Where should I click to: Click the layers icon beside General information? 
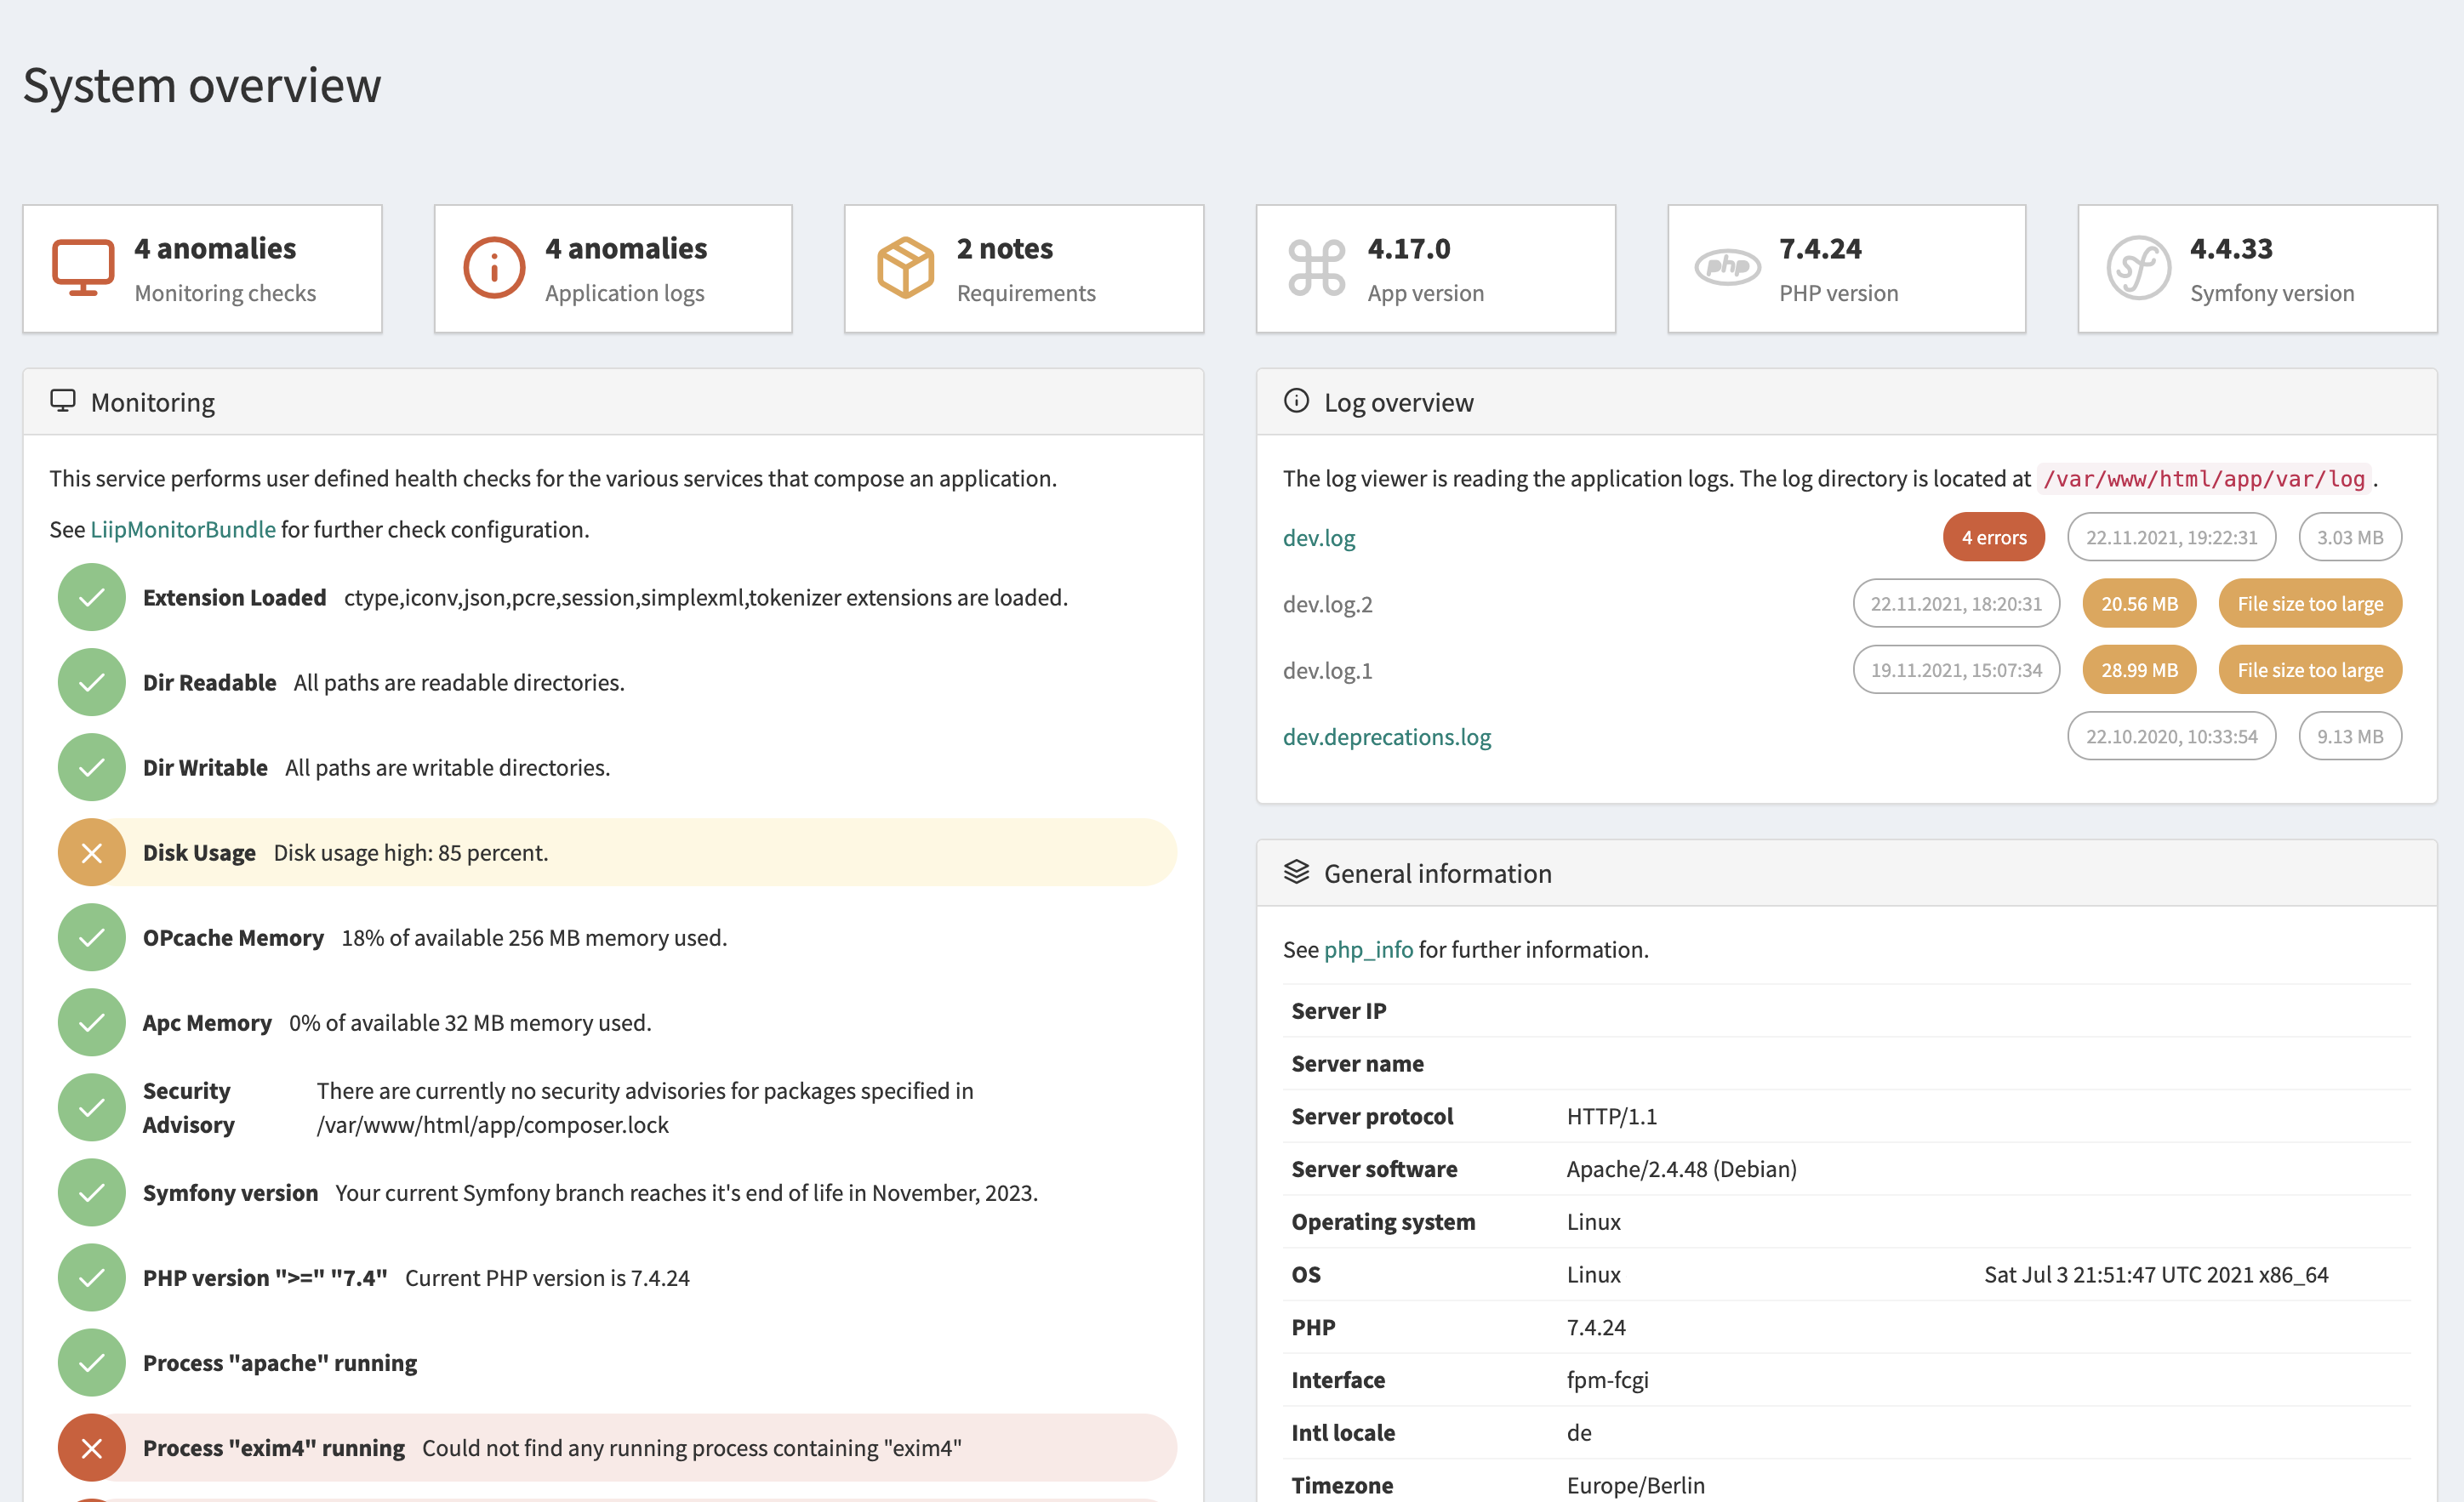click(1296, 873)
